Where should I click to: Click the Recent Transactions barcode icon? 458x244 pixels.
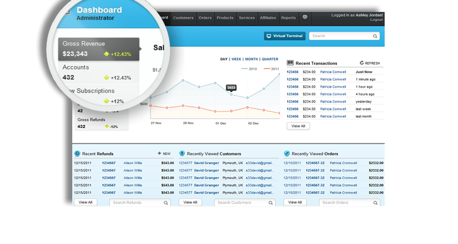(290, 63)
